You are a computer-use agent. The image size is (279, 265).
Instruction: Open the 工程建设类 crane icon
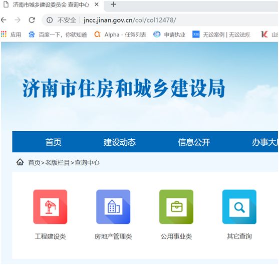pos(50,207)
